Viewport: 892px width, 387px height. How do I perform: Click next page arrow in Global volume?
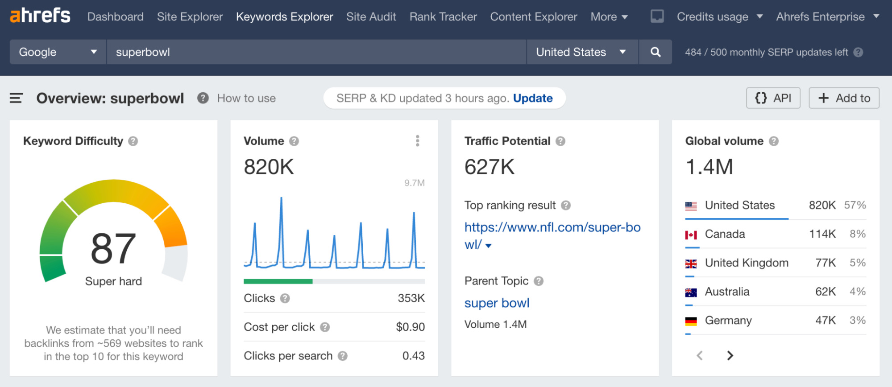730,355
